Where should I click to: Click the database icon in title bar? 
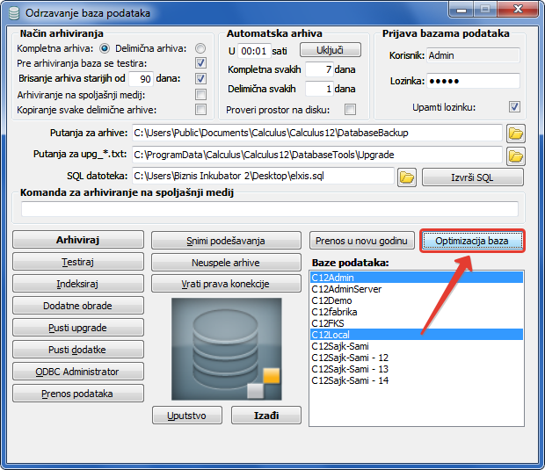(14, 13)
